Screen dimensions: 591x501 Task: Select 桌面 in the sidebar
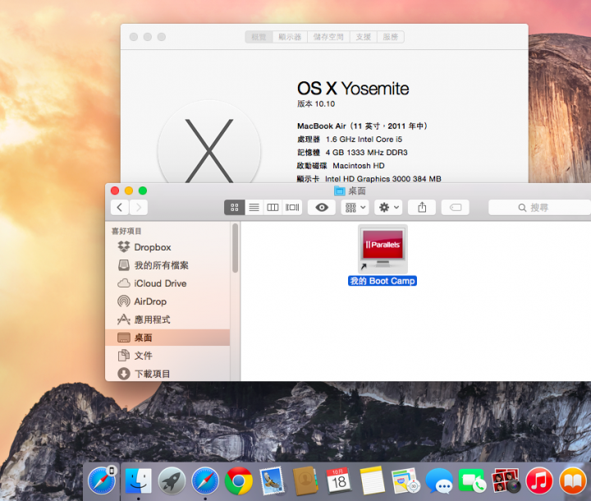tap(167, 338)
